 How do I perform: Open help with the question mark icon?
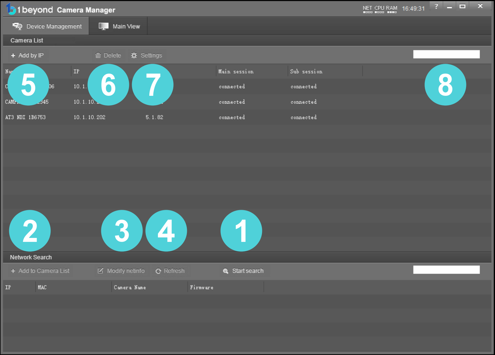436,6
